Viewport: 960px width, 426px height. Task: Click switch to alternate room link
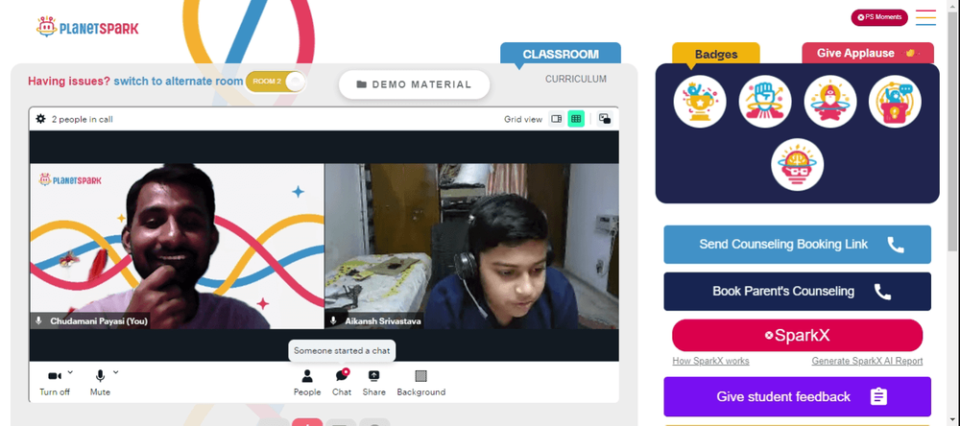(179, 82)
